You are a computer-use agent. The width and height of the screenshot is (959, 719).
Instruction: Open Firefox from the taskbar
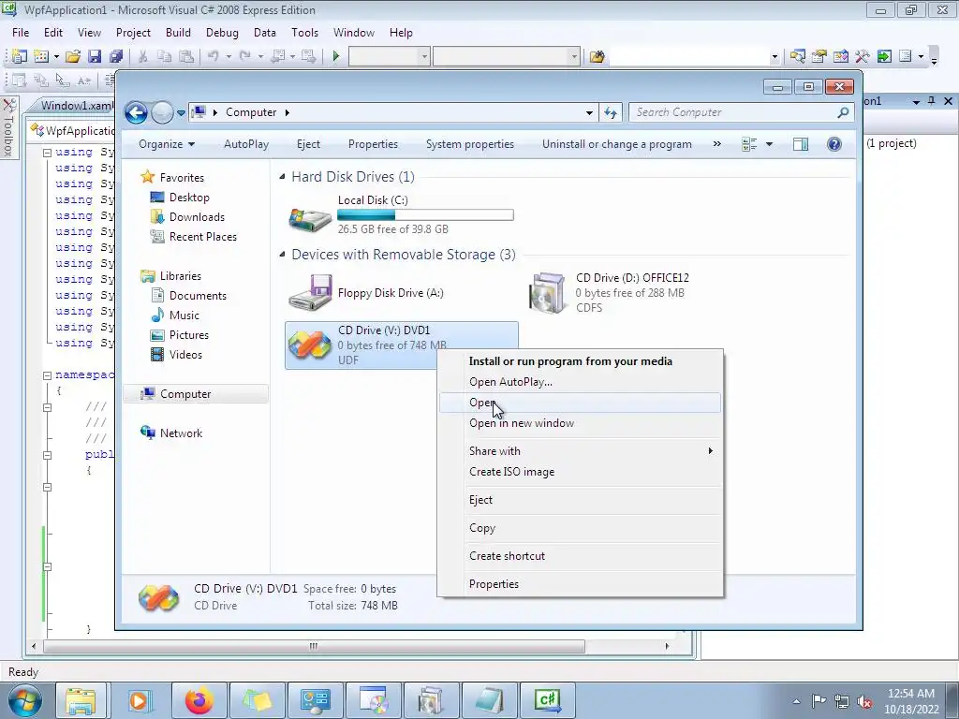click(199, 700)
